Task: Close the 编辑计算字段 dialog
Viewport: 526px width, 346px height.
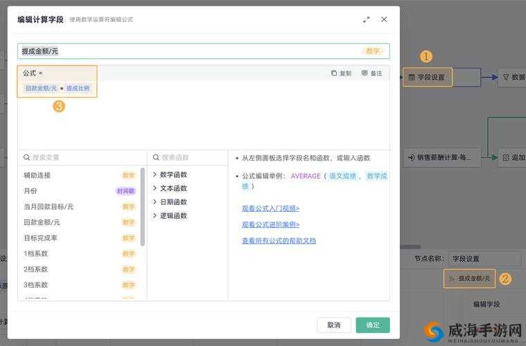Action: pyautogui.click(x=384, y=19)
